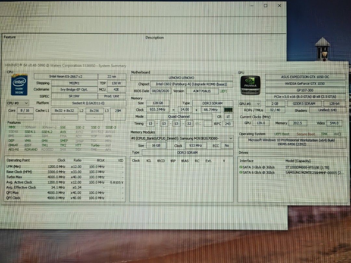Screen dimensions: 351x263
Task: Click the Unified: 640 shaders field
Action: click(x=328, y=110)
